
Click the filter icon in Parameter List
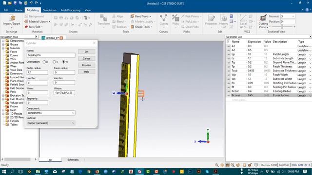click(x=228, y=41)
